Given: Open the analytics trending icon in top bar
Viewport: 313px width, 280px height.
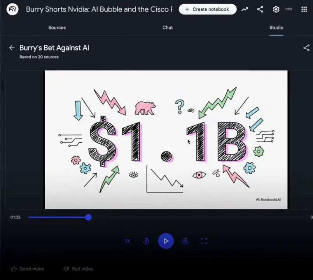Looking at the screenshot, I should pos(245,9).
